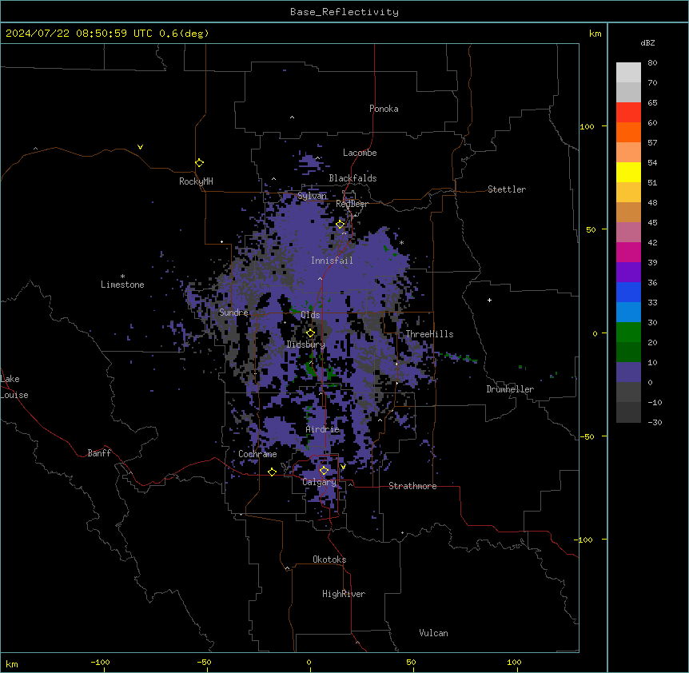
Task: Select the RedDeer label
Action: click(x=352, y=204)
